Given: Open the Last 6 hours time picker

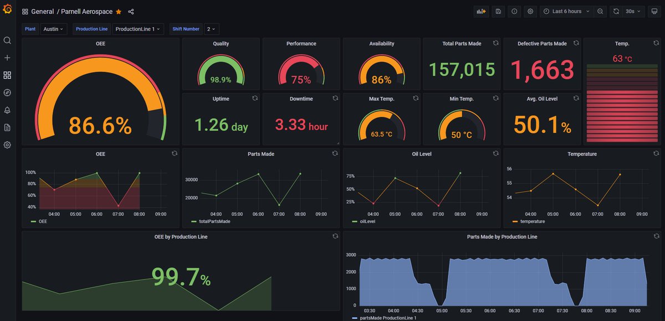Looking at the screenshot, I should coord(567,11).
